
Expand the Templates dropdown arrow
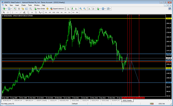[x=110, y=9]
